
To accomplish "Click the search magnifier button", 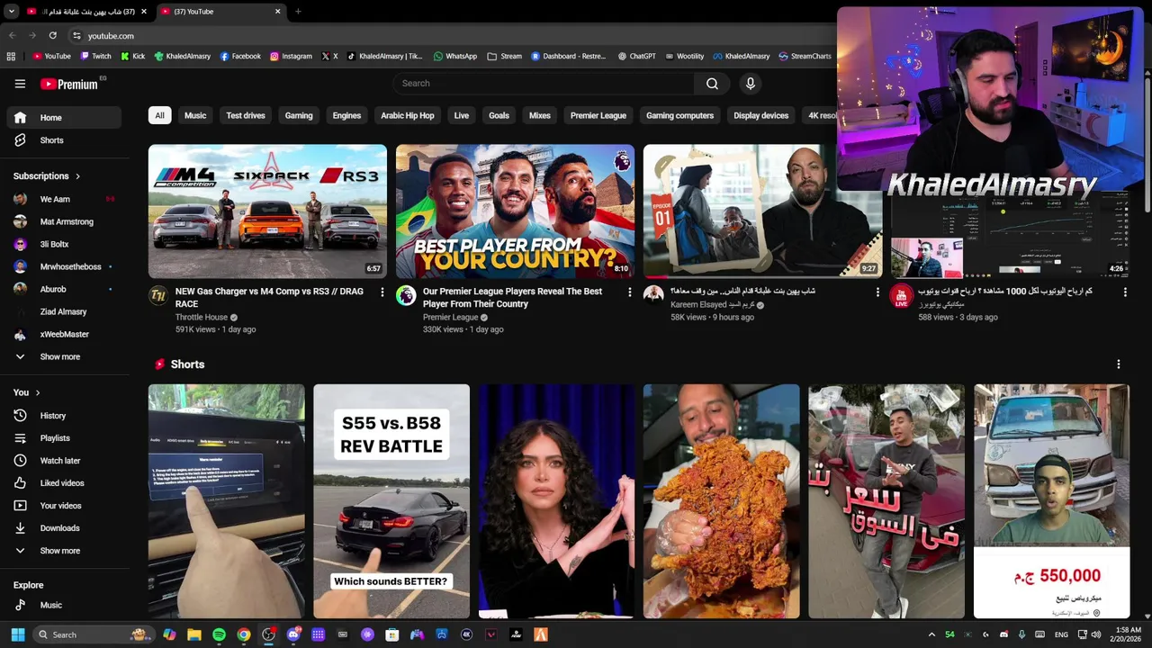I will [x=712, y=84].
